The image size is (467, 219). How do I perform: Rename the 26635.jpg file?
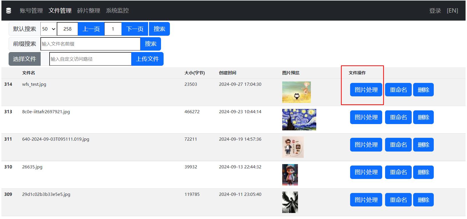click(398, 172)
